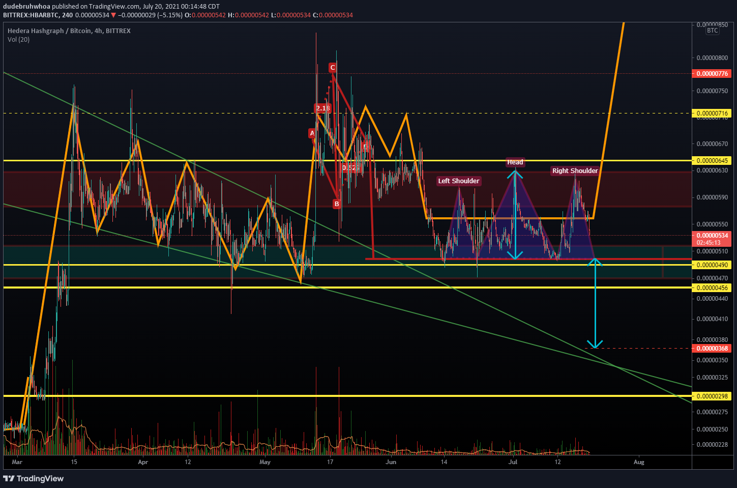Click the 0.00000325 price axis tick
The image size is (737, 488).
click(712, 378)
